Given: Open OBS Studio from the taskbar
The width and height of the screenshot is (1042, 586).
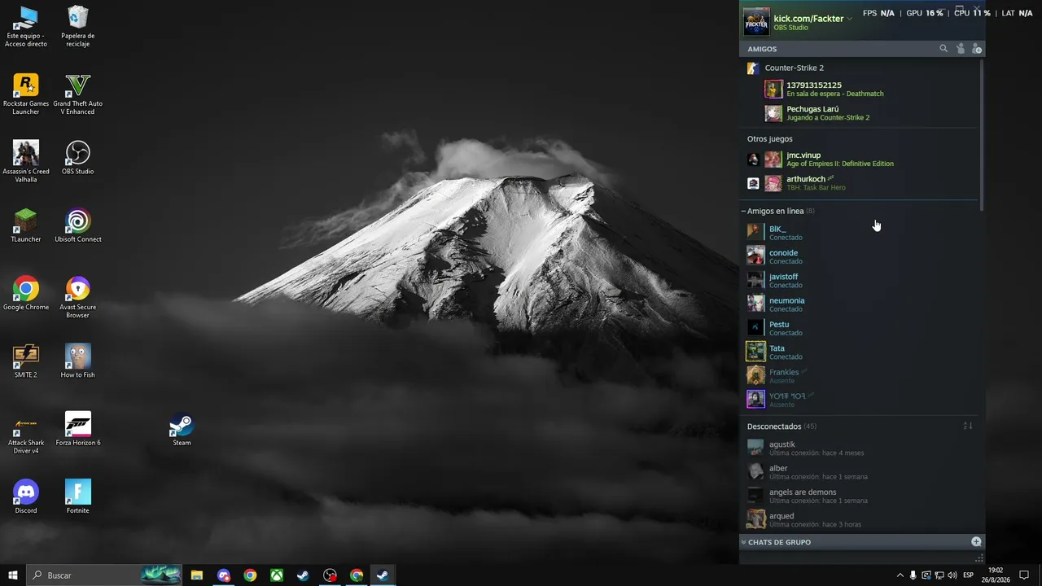Looking at the screenshot, I should pos(330,575).
